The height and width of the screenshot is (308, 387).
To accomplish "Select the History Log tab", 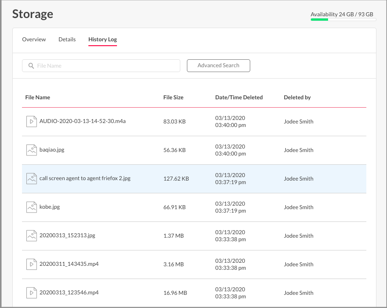I will tap(102, 40).
